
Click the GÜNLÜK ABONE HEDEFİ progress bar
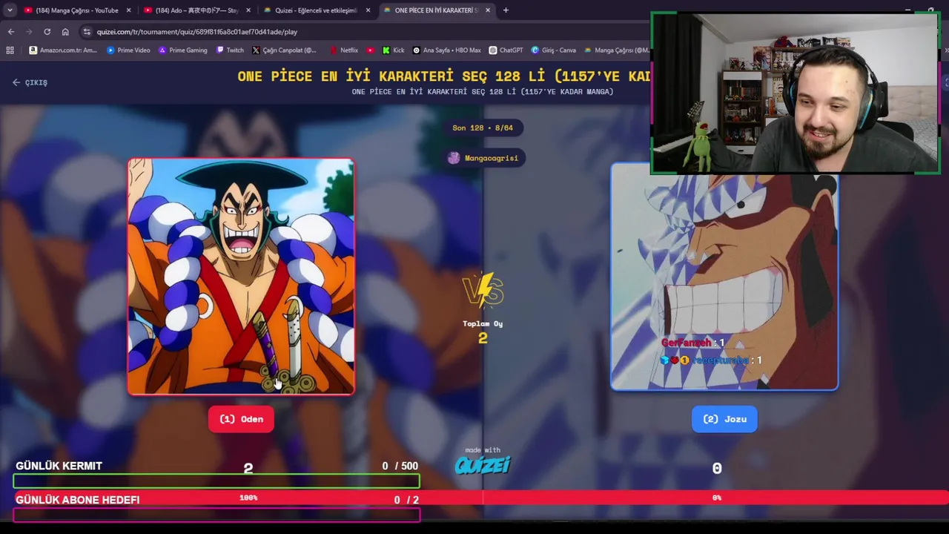(x=216, y=515)
